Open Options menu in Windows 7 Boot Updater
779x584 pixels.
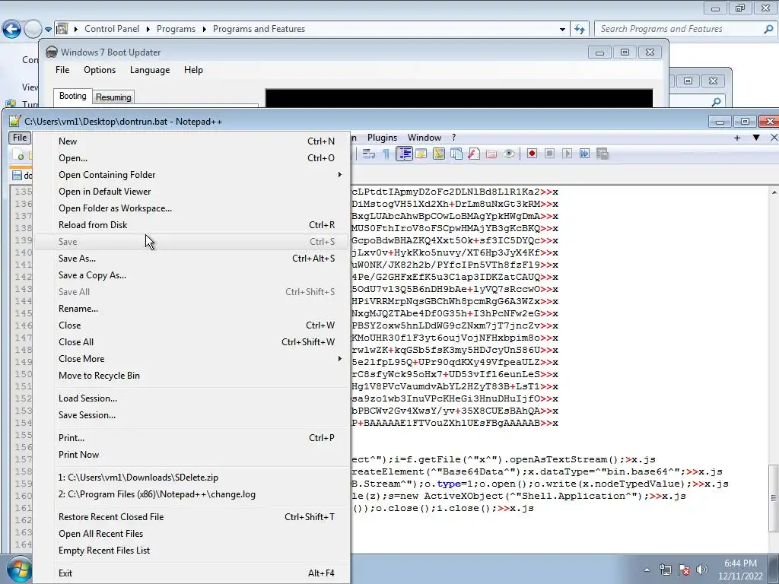click(x=100, y=70)
